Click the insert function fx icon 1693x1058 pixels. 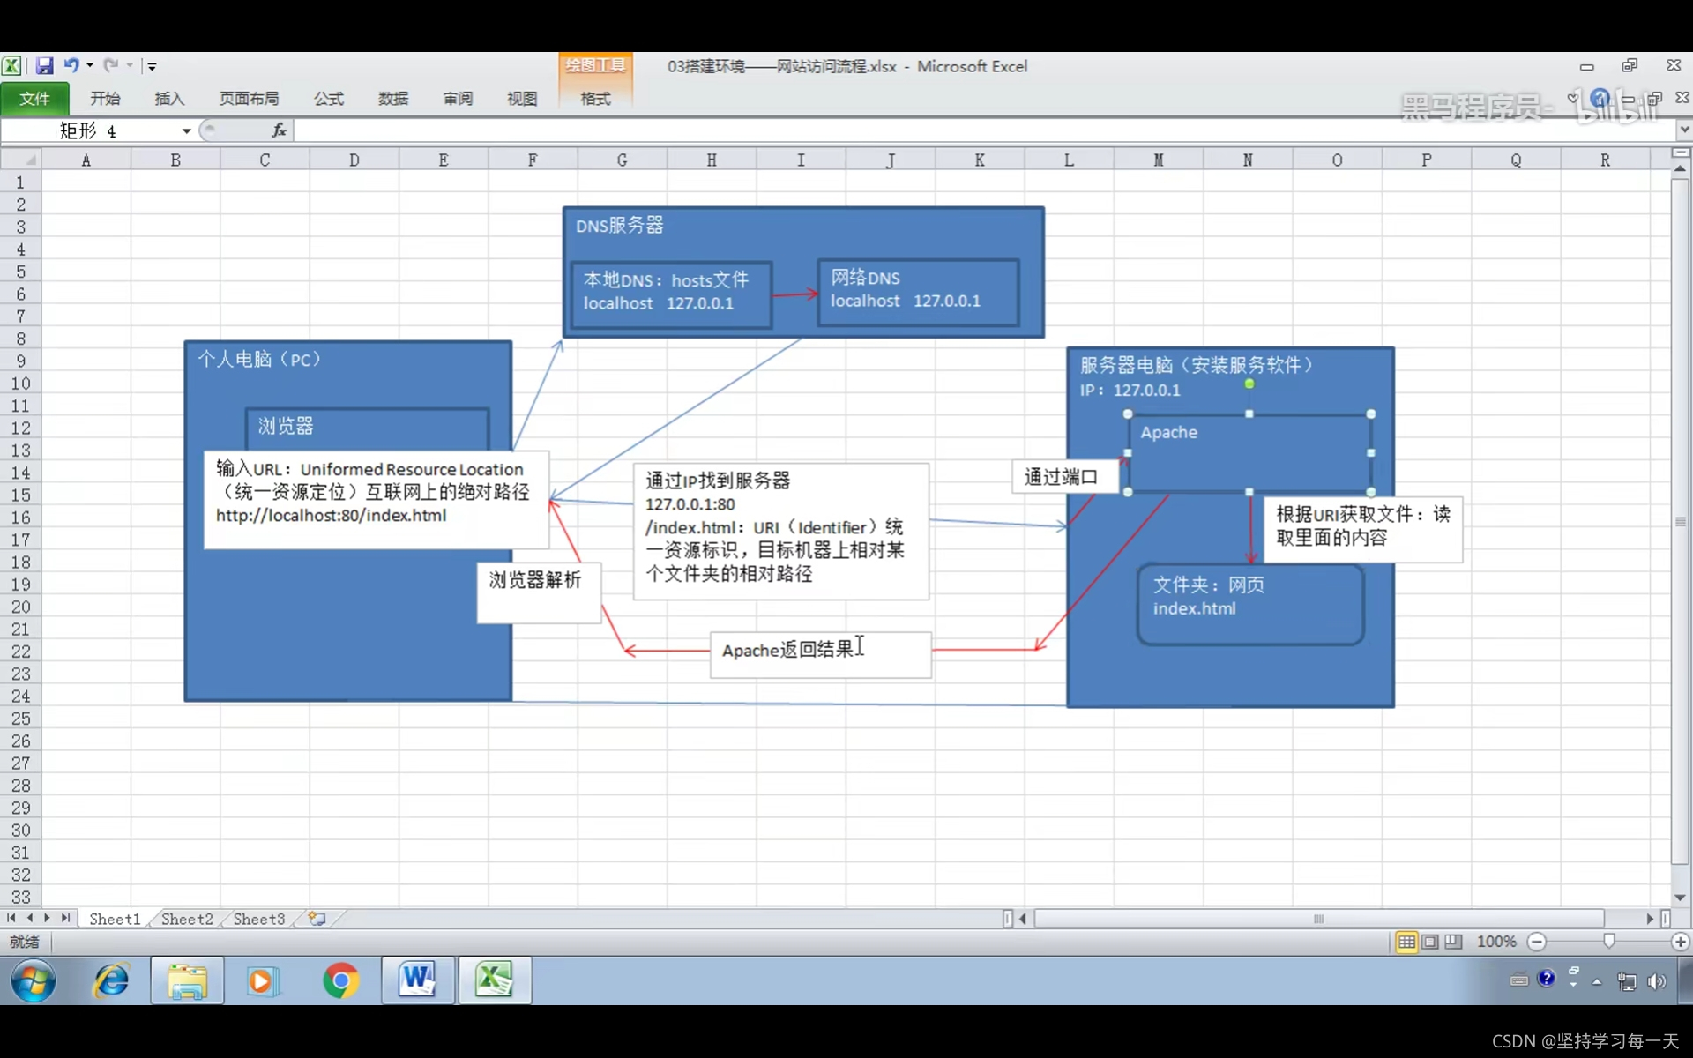(279, 130)
